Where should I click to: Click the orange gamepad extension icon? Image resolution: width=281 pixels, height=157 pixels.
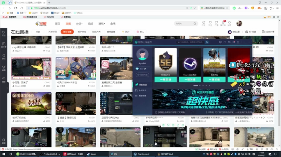[x=259, y=8]
